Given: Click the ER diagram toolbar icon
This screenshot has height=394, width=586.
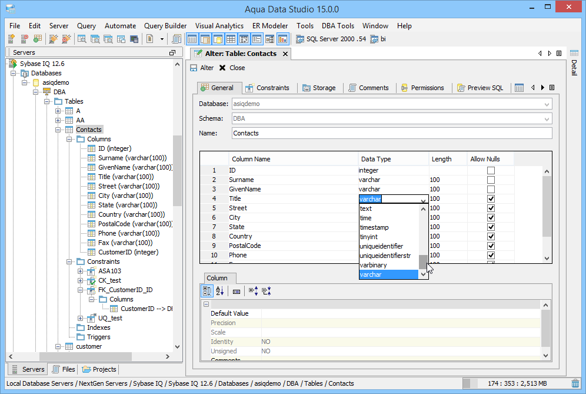Looking at the screenshot, I should [270, 38].
